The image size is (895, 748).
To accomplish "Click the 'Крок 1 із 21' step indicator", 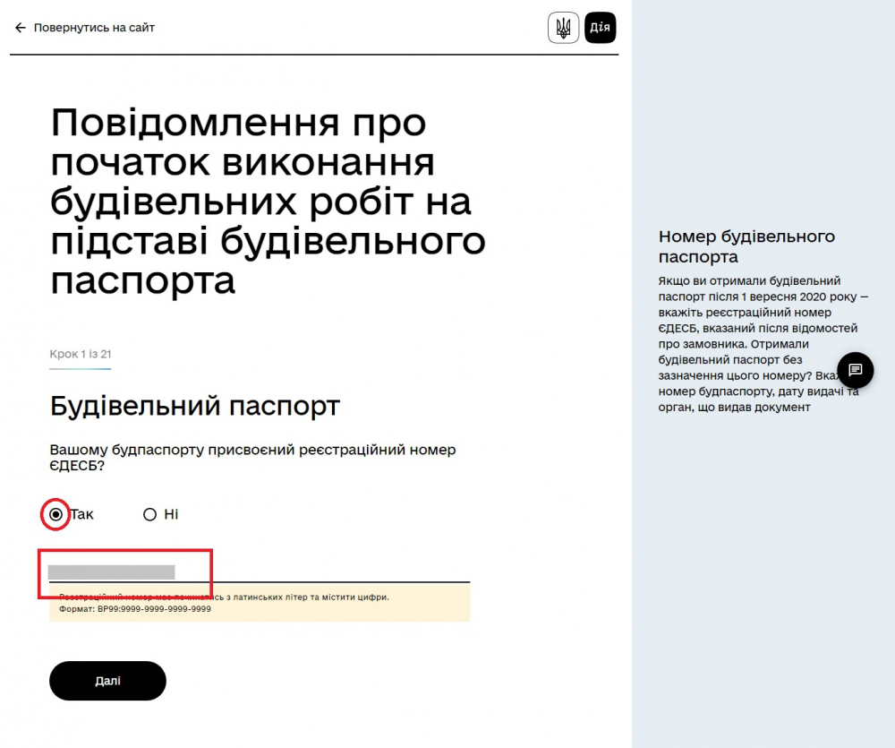I will [81, 355].
